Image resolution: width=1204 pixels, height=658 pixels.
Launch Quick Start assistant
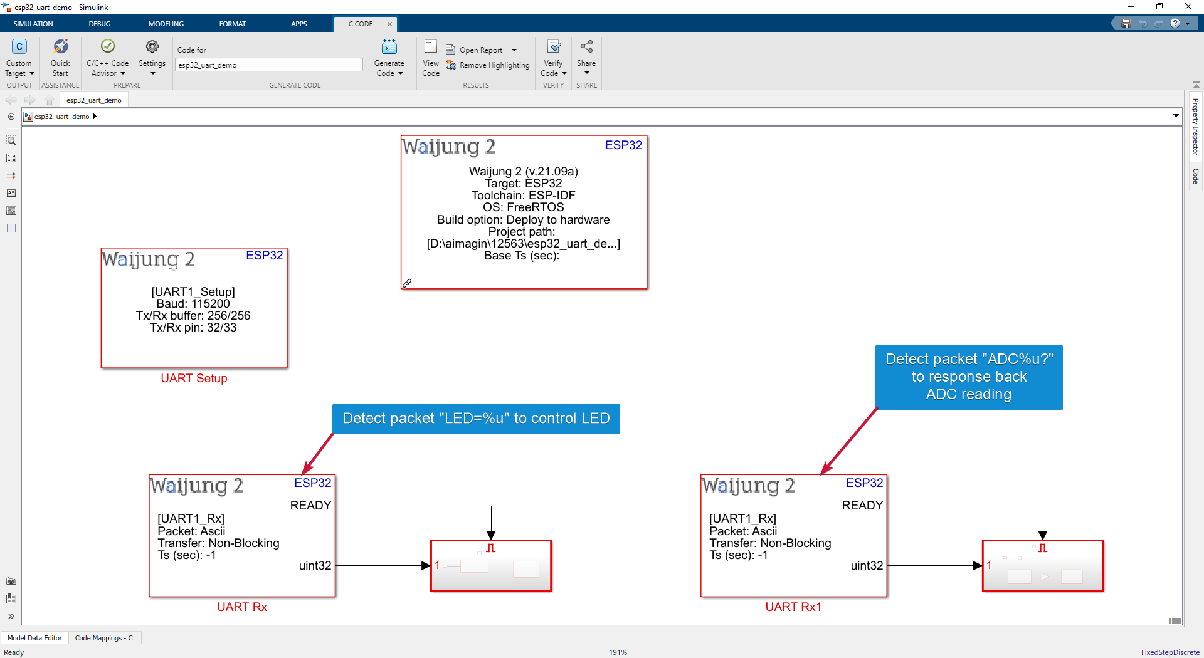pyautogui.click(x=60, y=58)
